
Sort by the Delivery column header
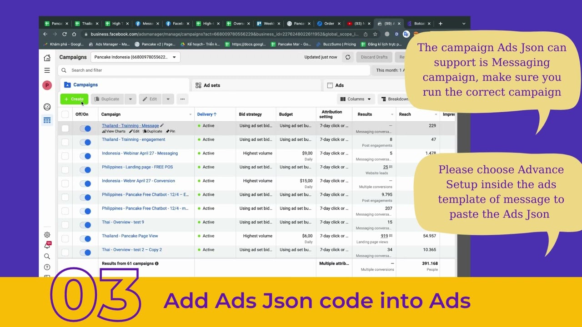(x=207, y=114)
